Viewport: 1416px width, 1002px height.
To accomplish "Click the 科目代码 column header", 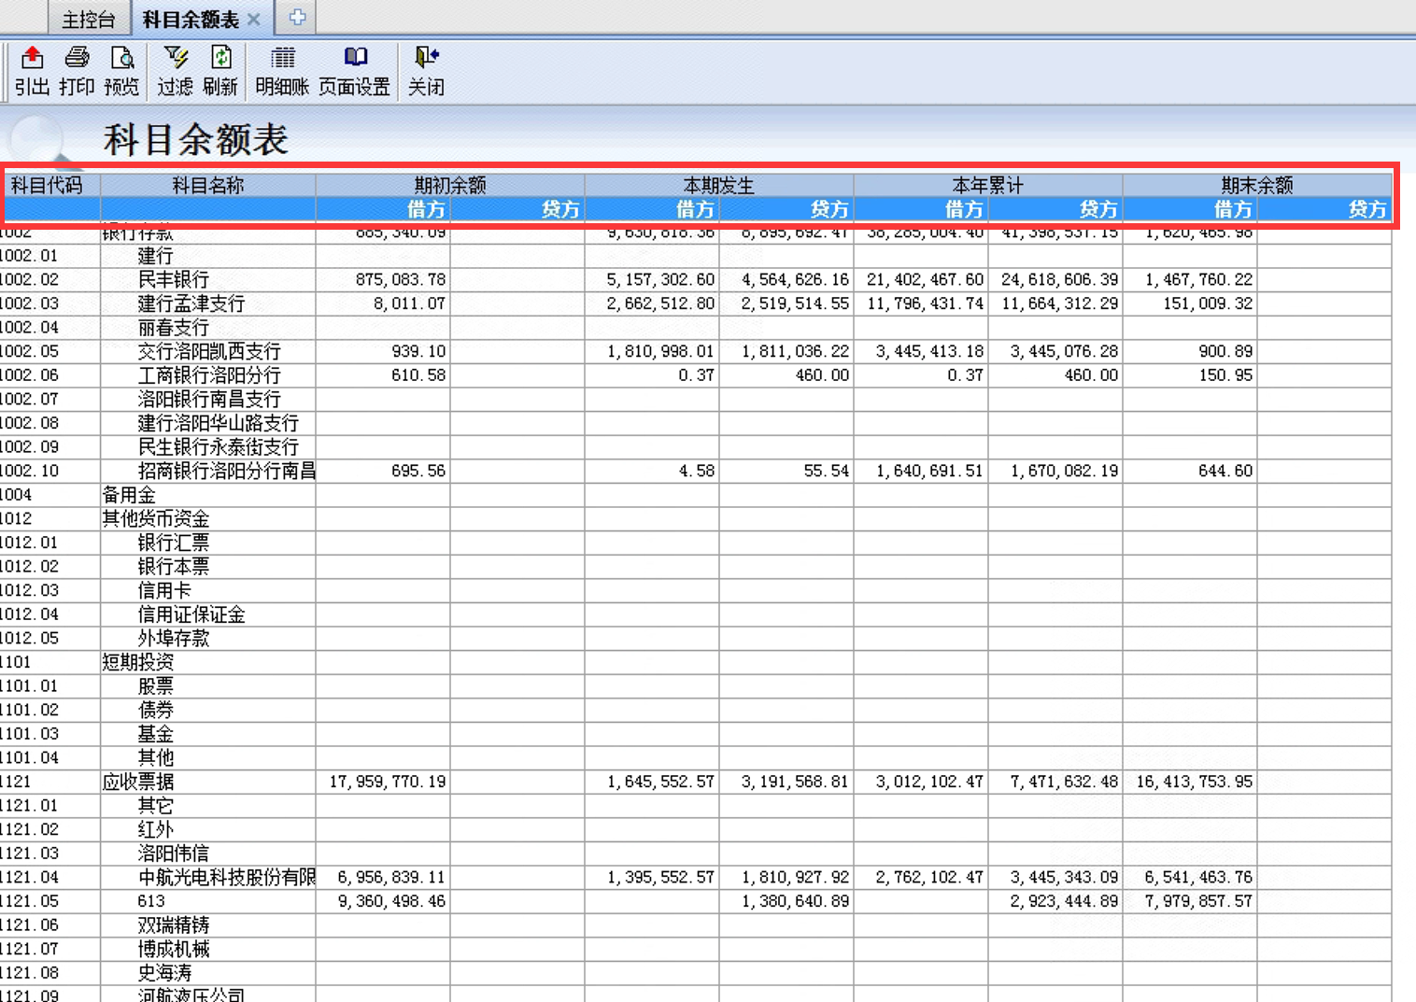I will (x=47, y=185).
